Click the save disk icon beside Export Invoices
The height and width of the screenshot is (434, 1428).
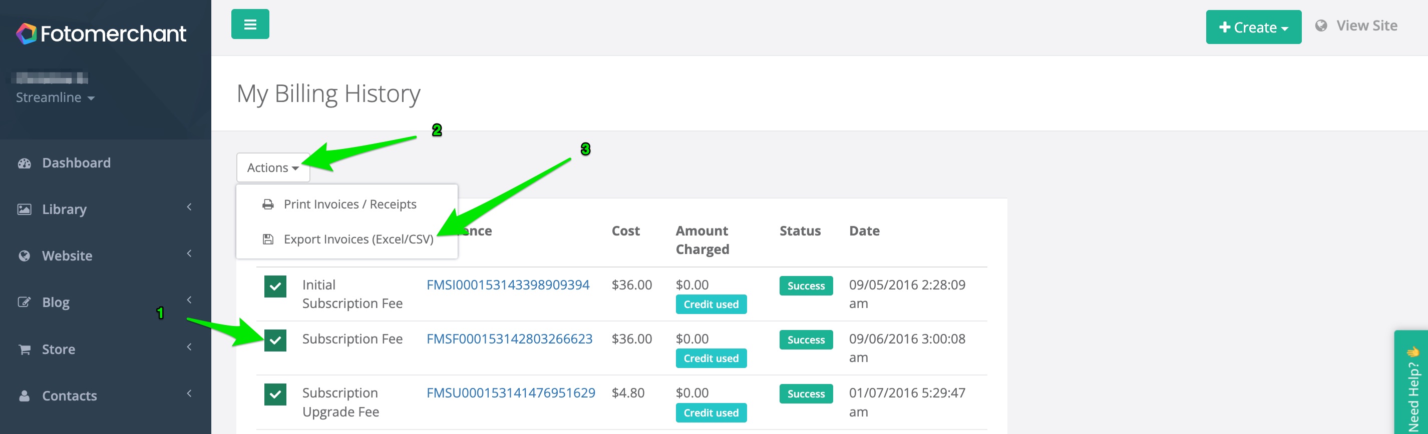[x=268, y=239]
